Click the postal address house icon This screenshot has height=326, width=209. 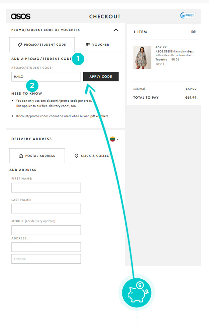point(21,156)
